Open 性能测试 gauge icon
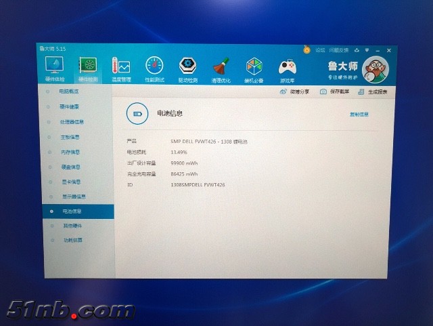433x326 pixels. 154,66
